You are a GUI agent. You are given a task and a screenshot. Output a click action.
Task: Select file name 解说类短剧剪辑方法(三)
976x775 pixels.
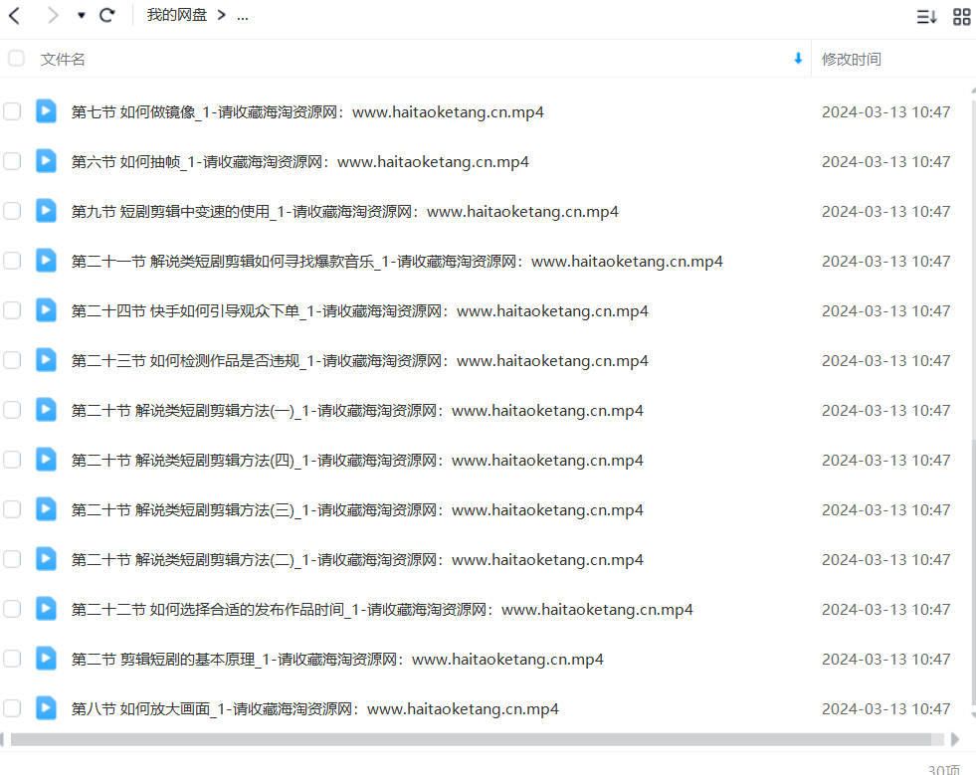(357, 510)
